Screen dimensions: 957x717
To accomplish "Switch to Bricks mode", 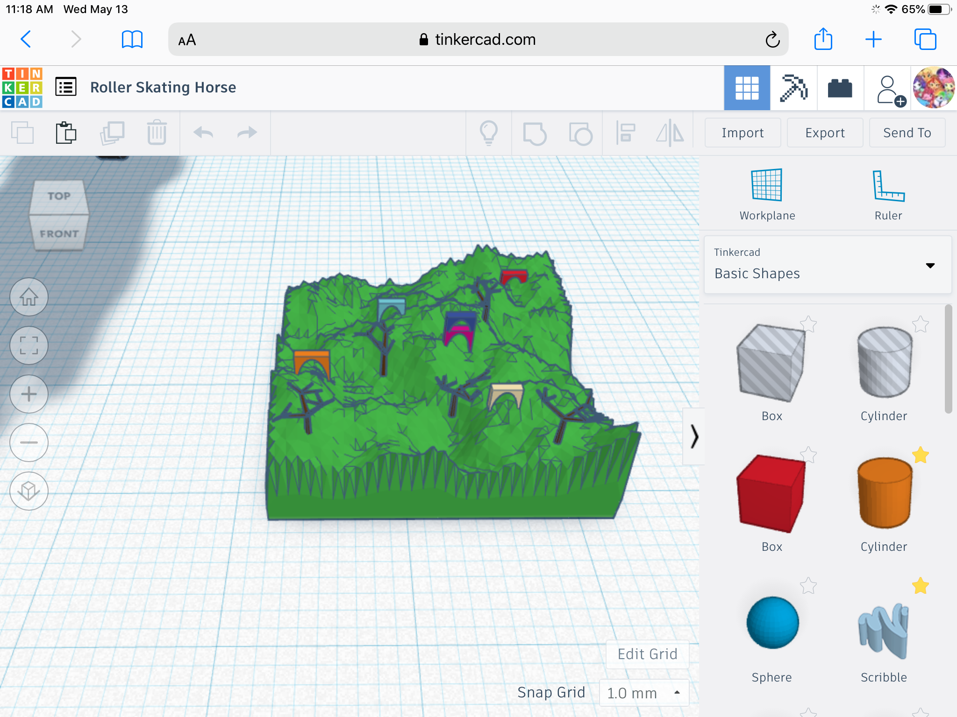I will click(x=840, y=88).
